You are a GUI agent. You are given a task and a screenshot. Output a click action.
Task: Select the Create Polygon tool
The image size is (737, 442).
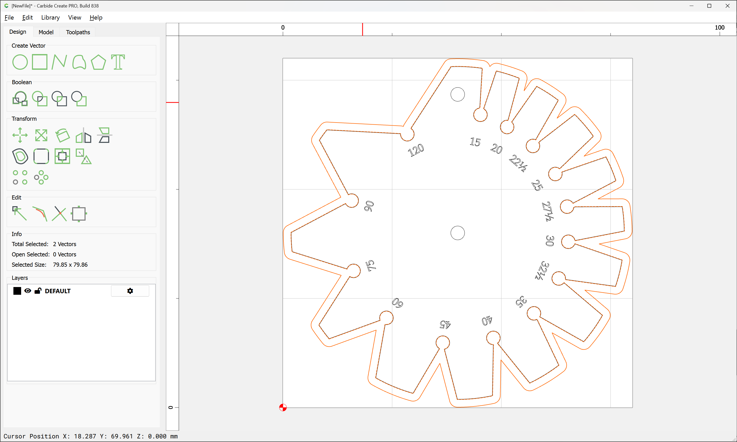pyautogui.click(x=98, y=62)
